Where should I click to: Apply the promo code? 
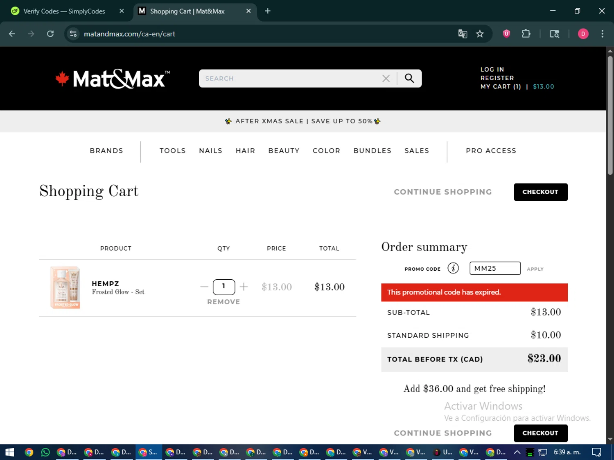535,269
